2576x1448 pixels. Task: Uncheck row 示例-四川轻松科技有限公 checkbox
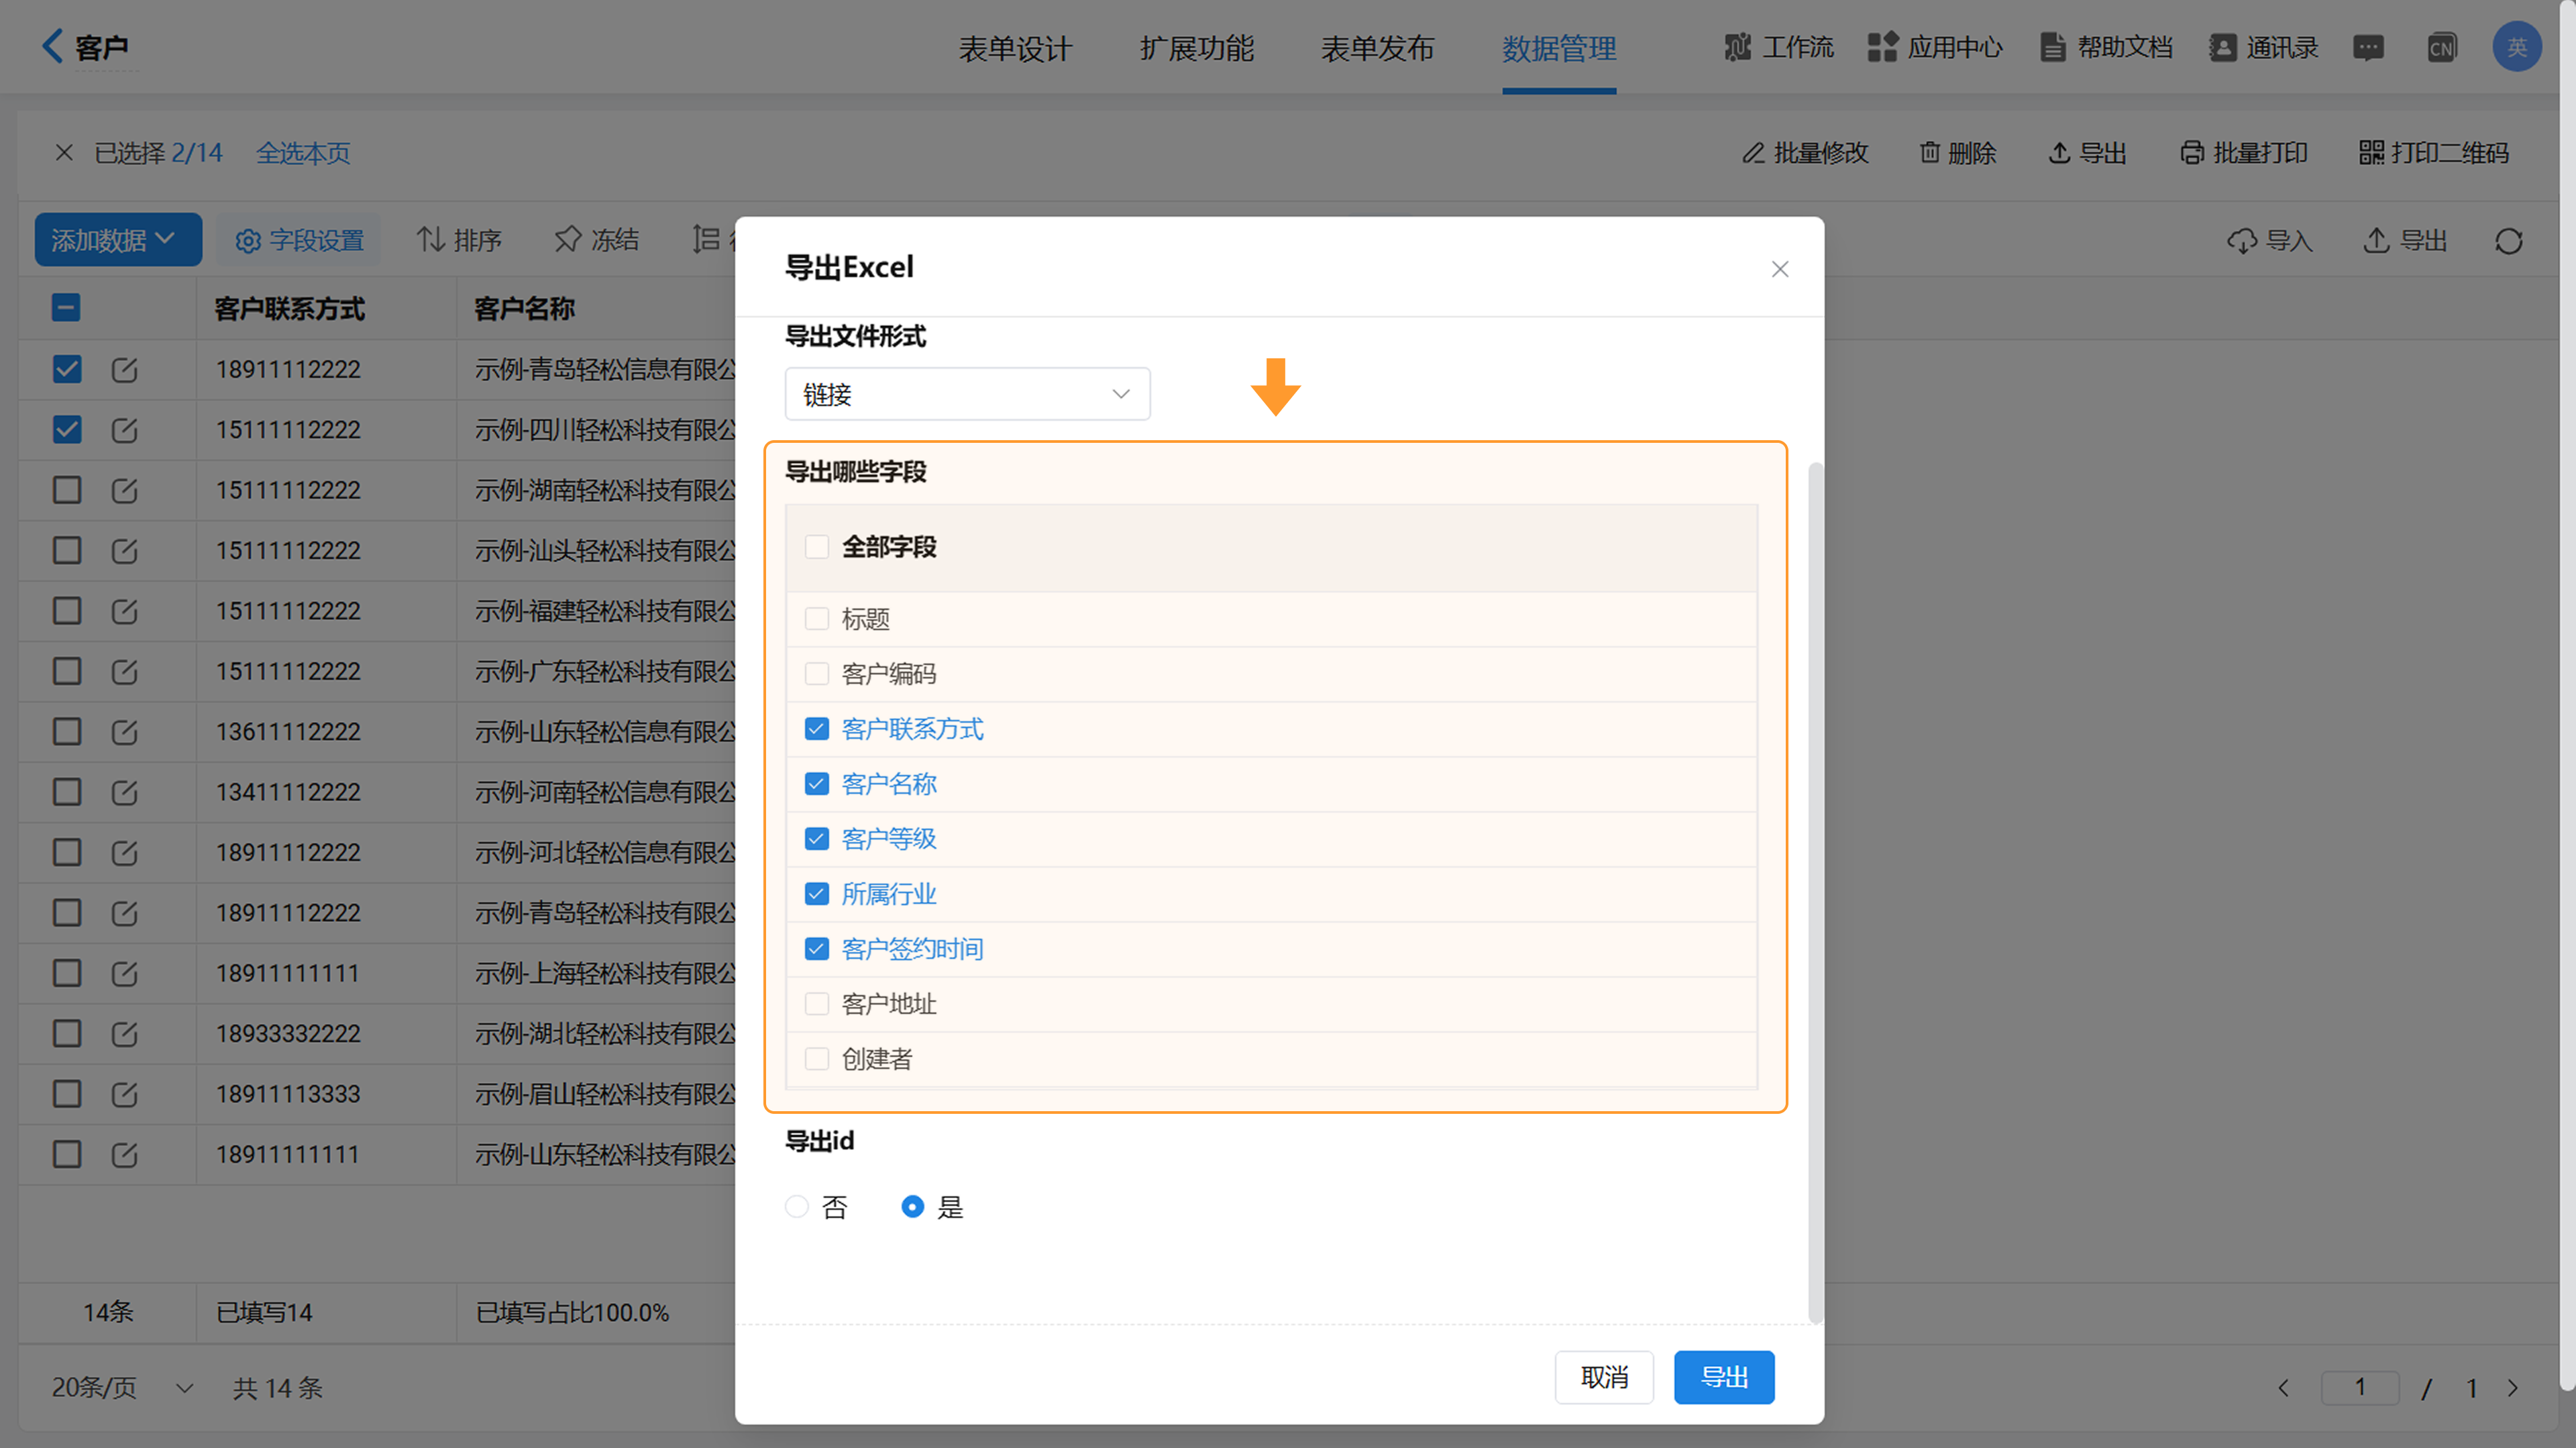(67, 430)
